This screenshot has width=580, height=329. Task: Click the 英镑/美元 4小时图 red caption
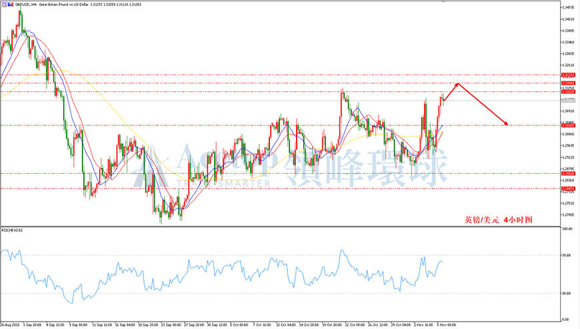click(498, 220)
